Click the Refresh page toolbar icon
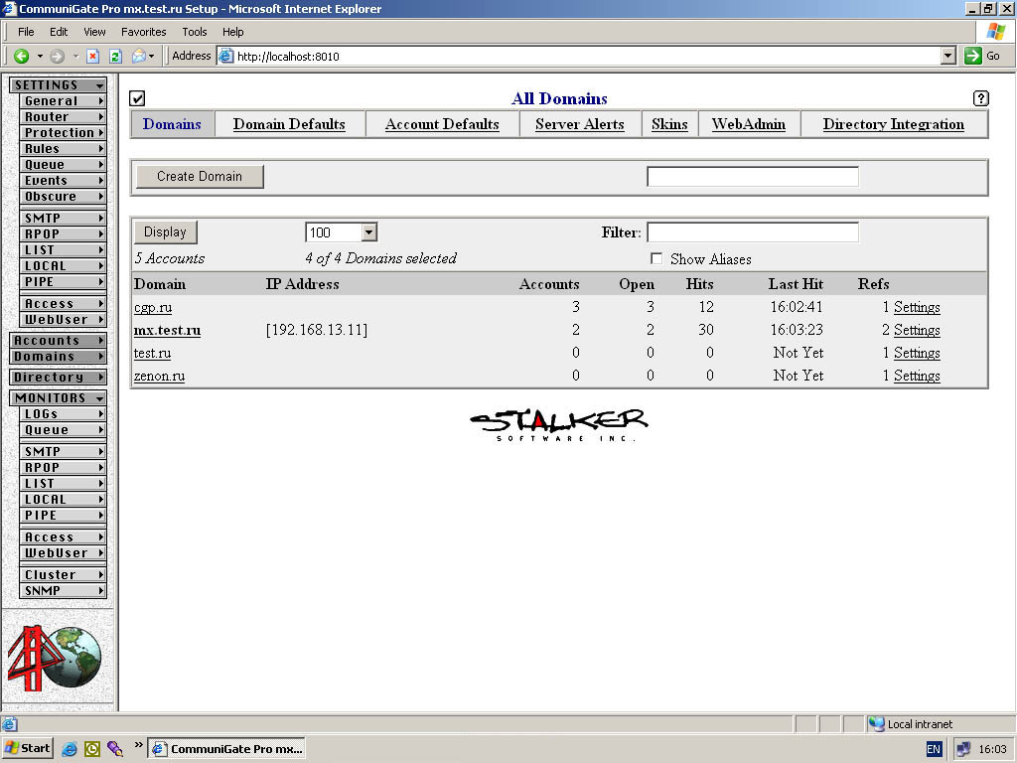 click(115, 57)
